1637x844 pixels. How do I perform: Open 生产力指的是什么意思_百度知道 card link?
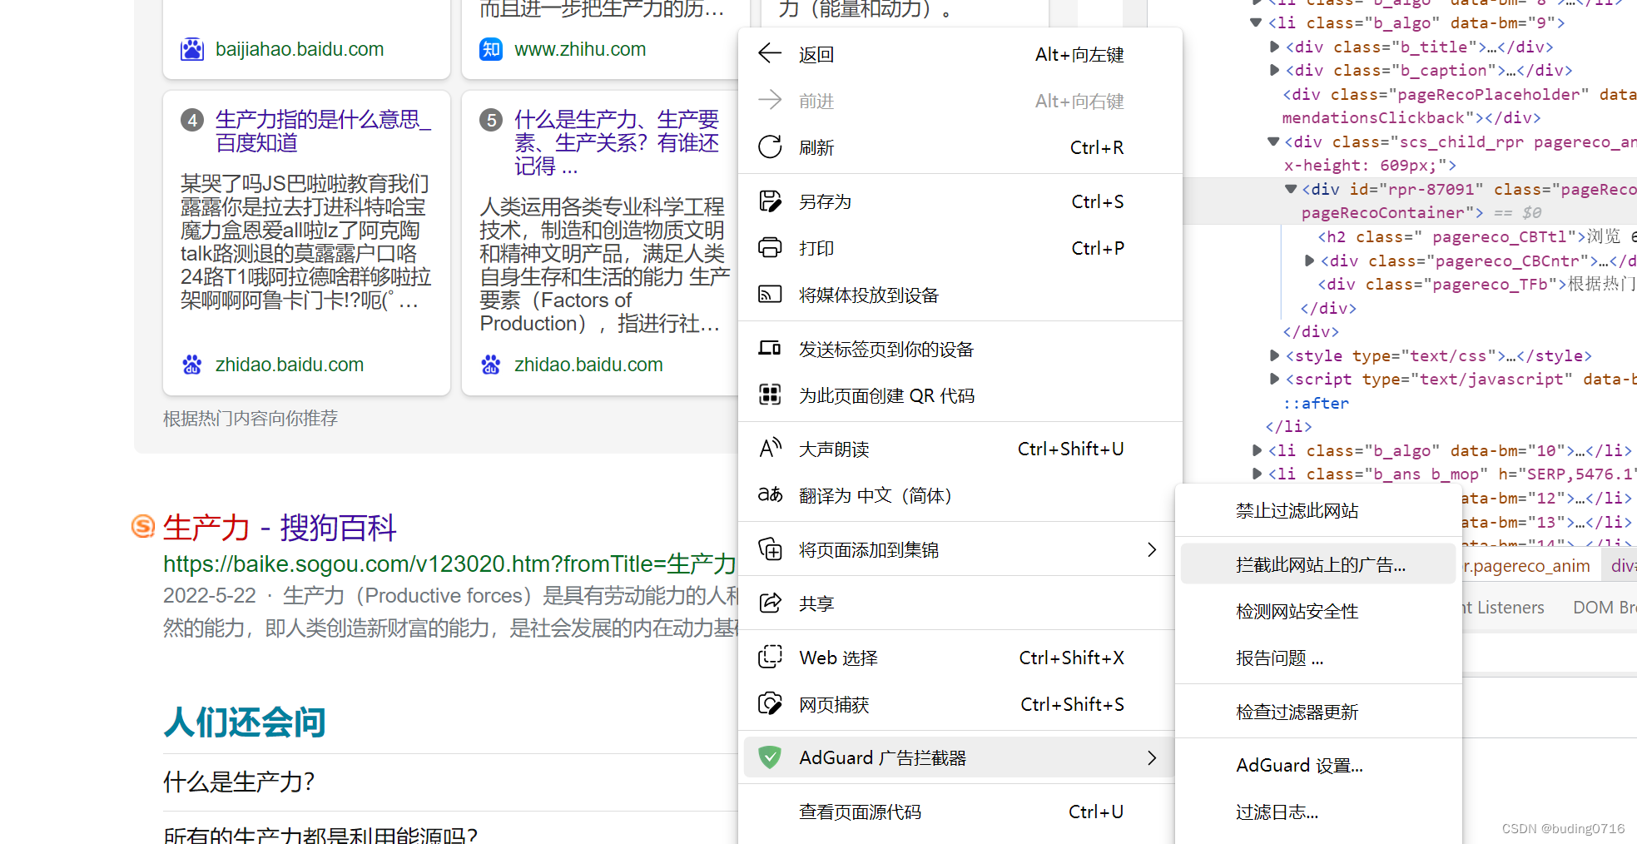[323, 131]
